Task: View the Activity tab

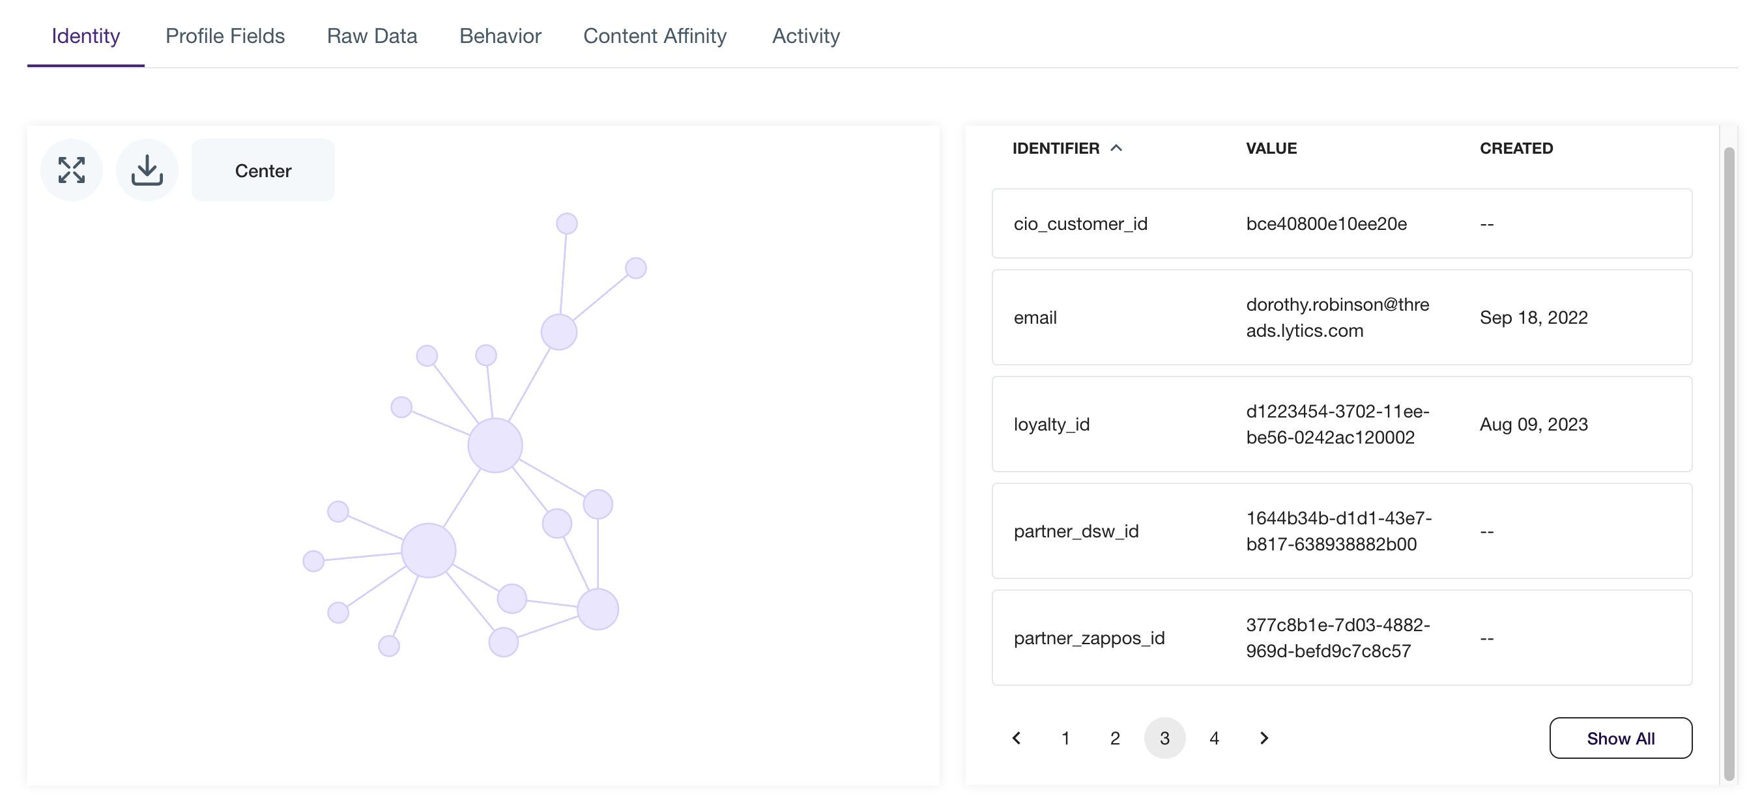Action: click(x=806, y=36)
